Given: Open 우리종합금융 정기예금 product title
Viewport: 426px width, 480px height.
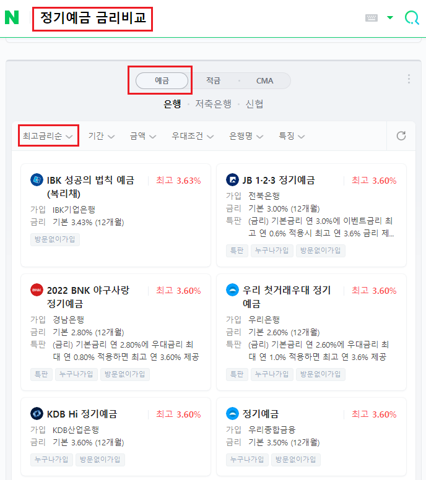Looking at the screenshot, I should coord(261,414).
